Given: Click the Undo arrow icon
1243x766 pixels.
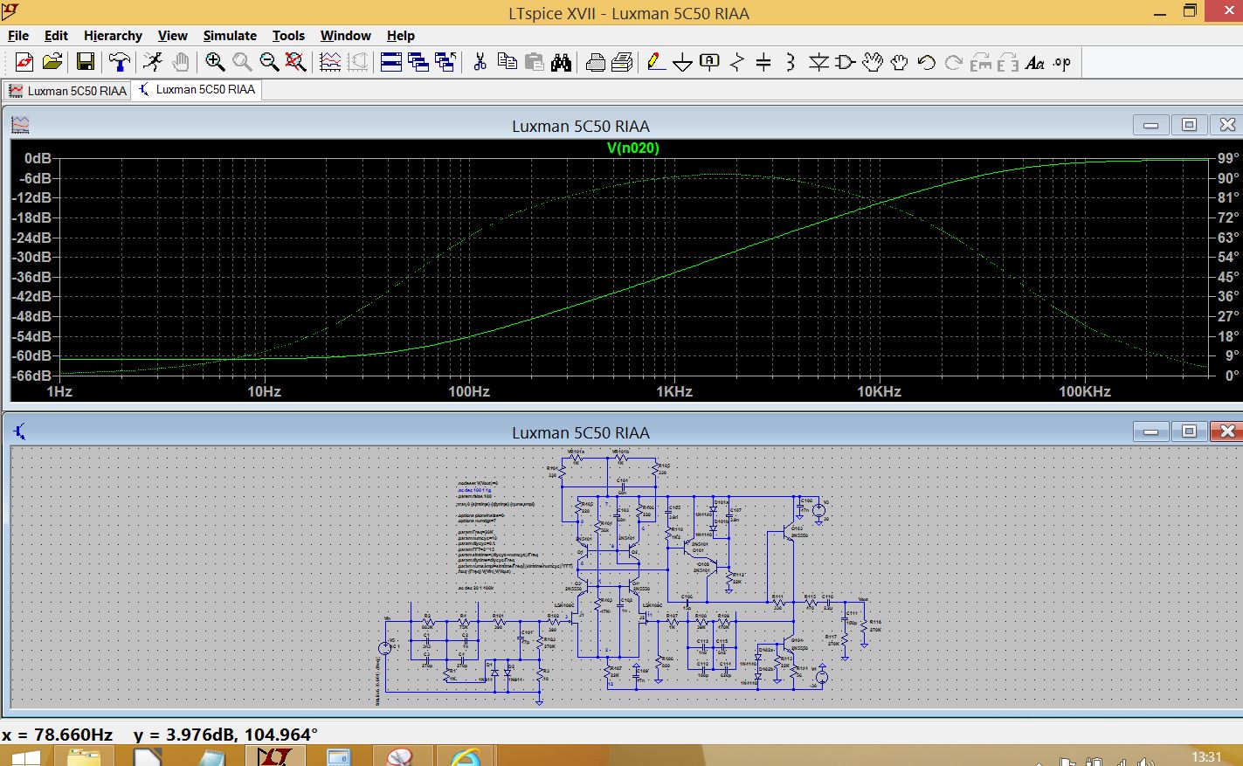Looking at the screenshot, I should click(927, 62).
